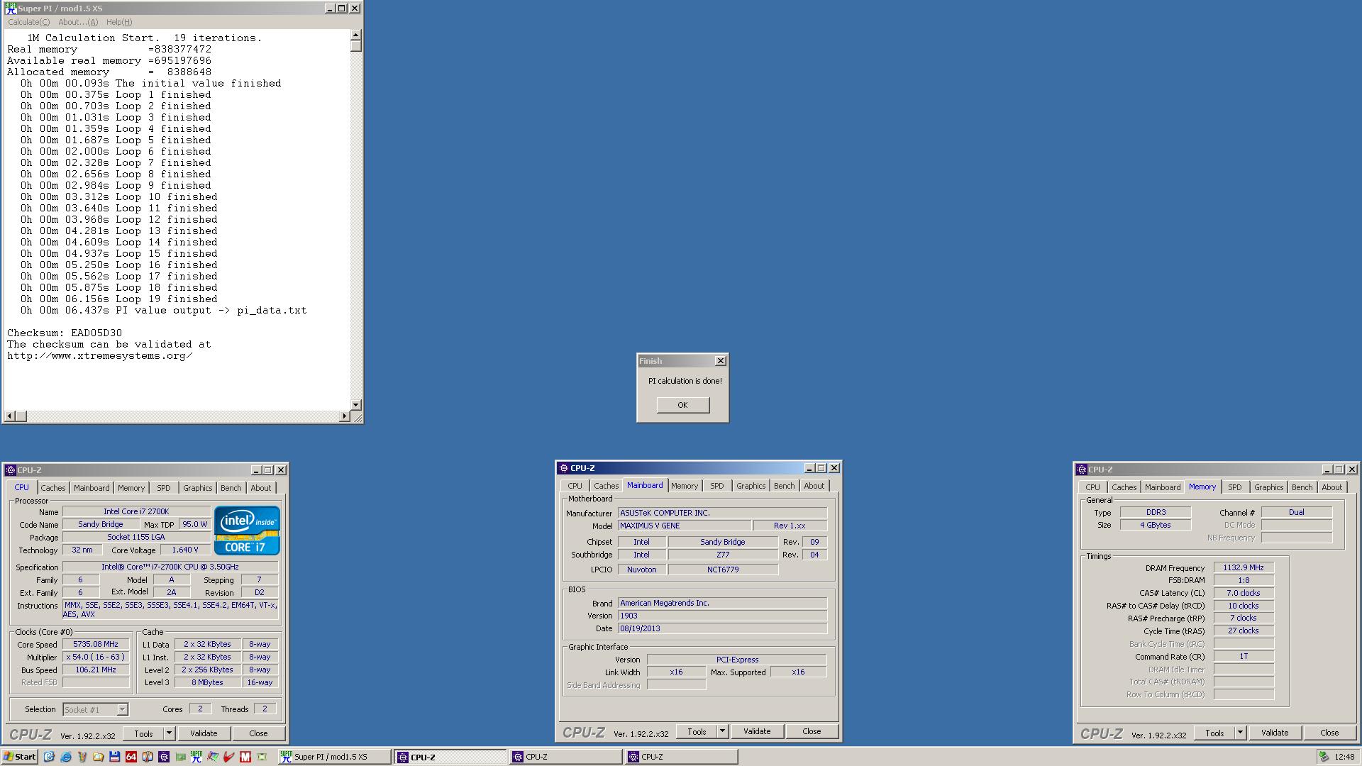The height and width of the screenshot is (766, 1362).
Task: Click the BIOS date 08/19/2013 field
Action: click(722, 628)
